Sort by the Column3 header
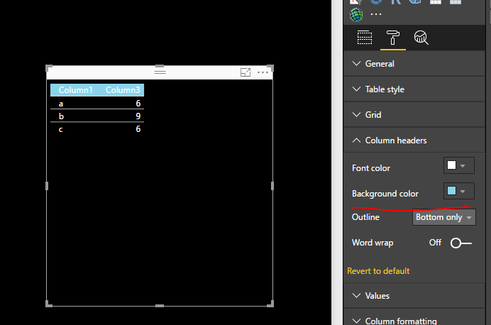Image resolution: width=491 pixels, height=325 pixels. click(x=123, y=90)
